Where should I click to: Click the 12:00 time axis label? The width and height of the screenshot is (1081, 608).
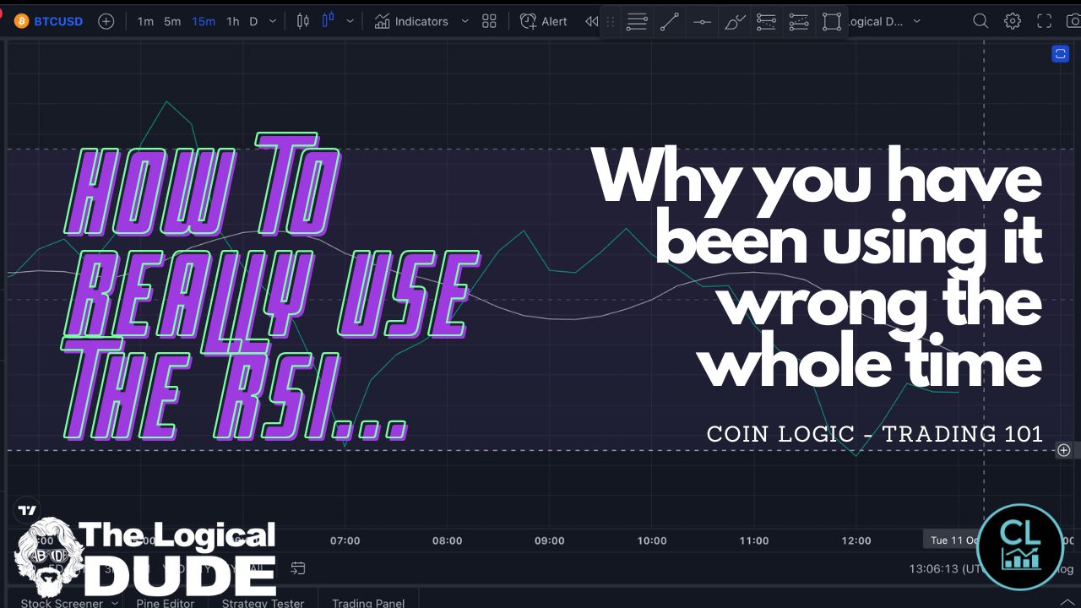coord(856,540)
